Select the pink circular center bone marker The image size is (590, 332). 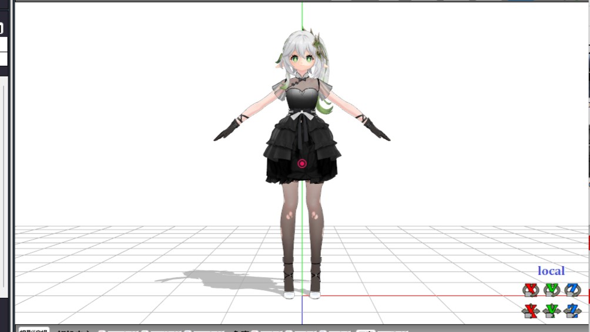click(302, 164)
